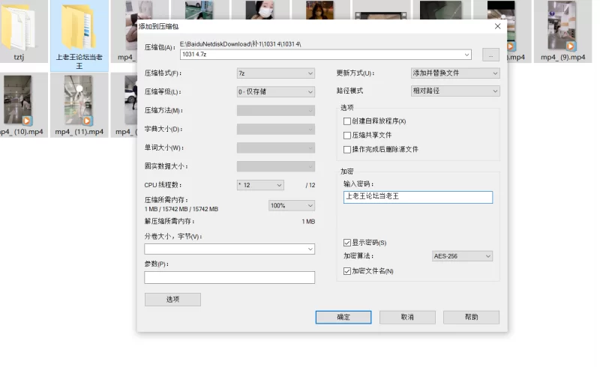Open the archive name combo box dropdown
The image size is (600, 367).
click(x=466, y=55)
